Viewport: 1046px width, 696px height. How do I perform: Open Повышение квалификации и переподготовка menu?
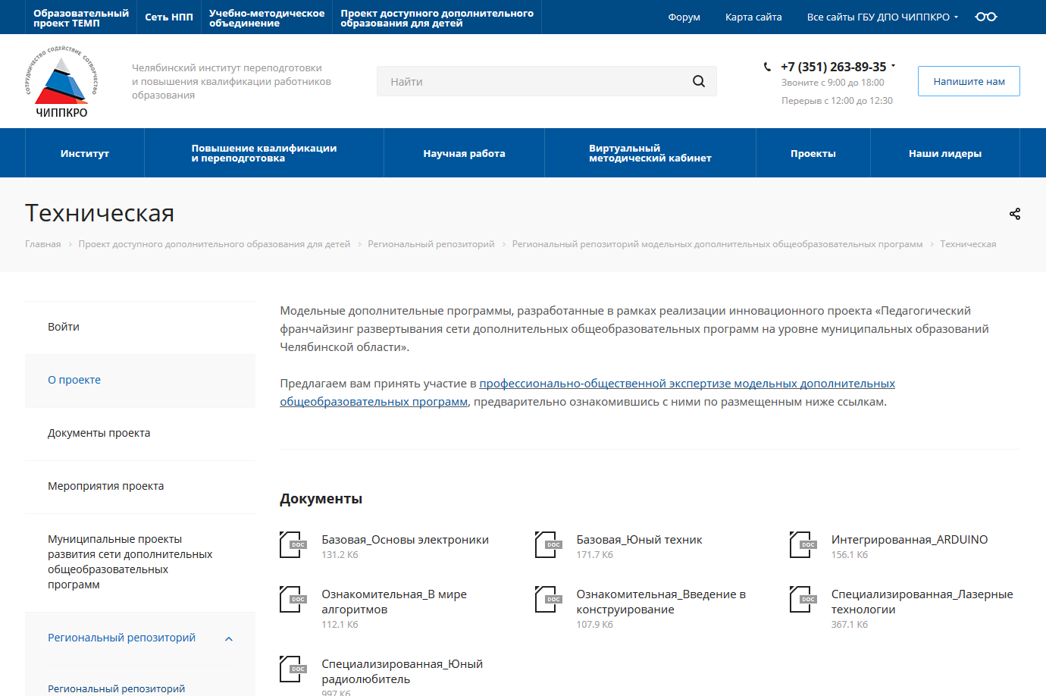tap(264, 153)
